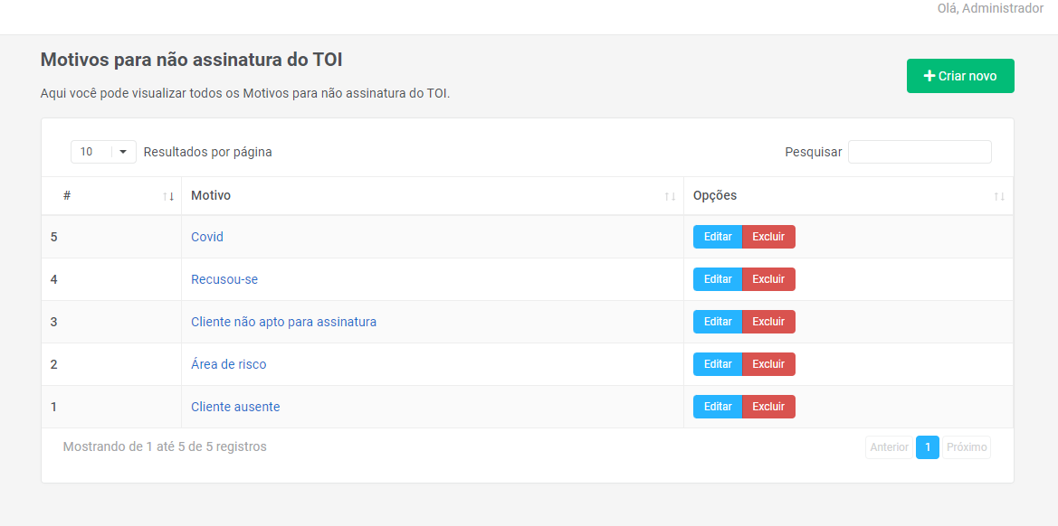Delete the Recusou-se row

tap(768, 279)
